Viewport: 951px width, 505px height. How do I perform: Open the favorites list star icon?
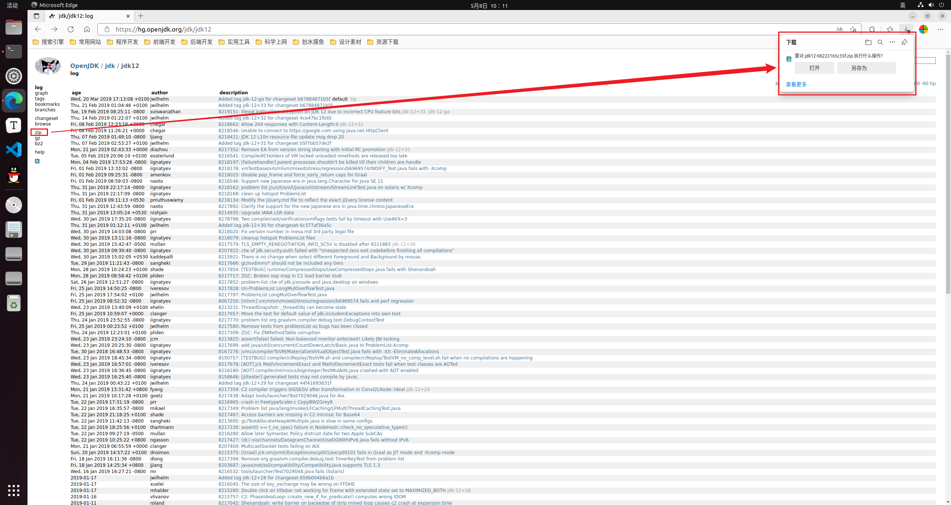tap(890, 29)
